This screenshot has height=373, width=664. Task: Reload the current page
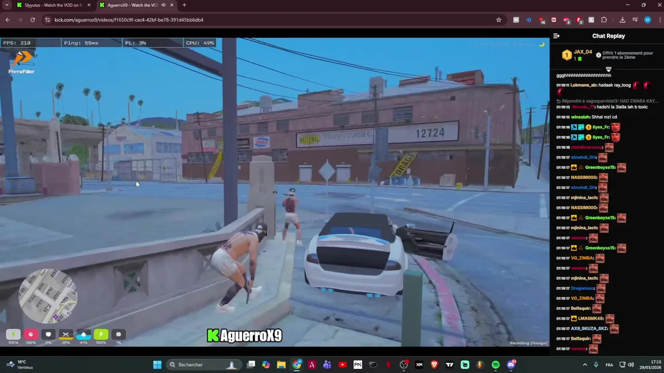point(32,20)
